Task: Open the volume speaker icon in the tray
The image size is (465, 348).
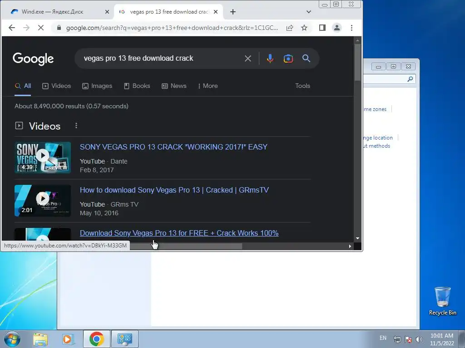Action: point(419,339)
